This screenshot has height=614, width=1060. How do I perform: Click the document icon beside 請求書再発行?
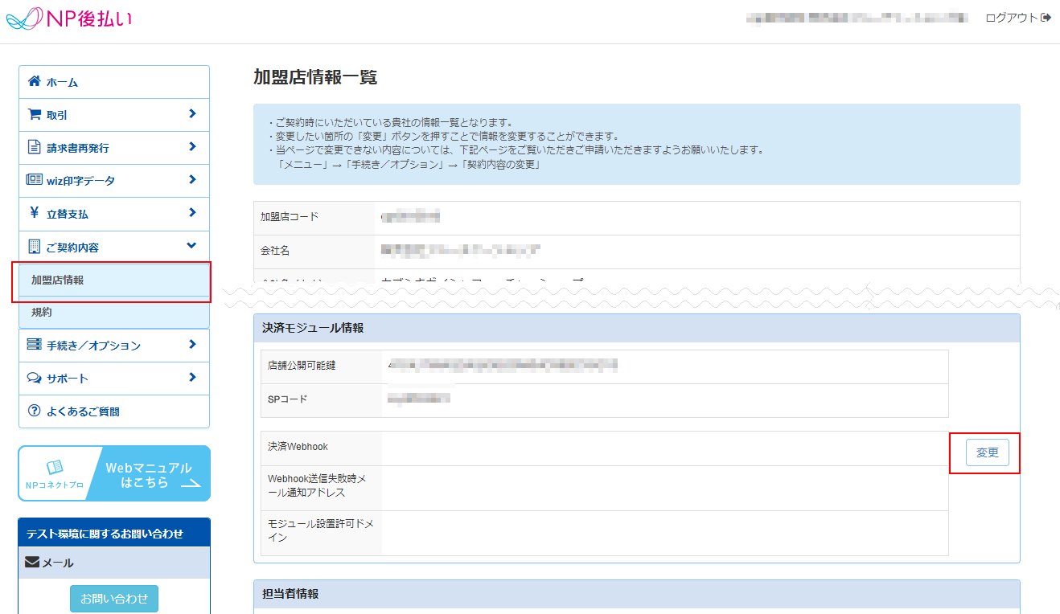[34, 147]
